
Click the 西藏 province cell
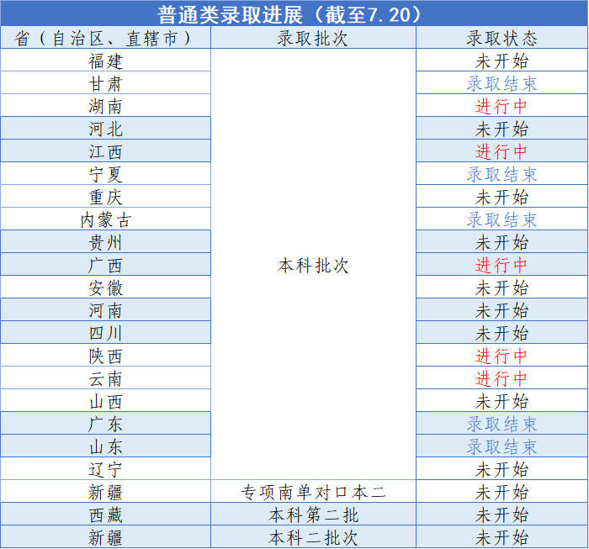click(x=105, y=514)
